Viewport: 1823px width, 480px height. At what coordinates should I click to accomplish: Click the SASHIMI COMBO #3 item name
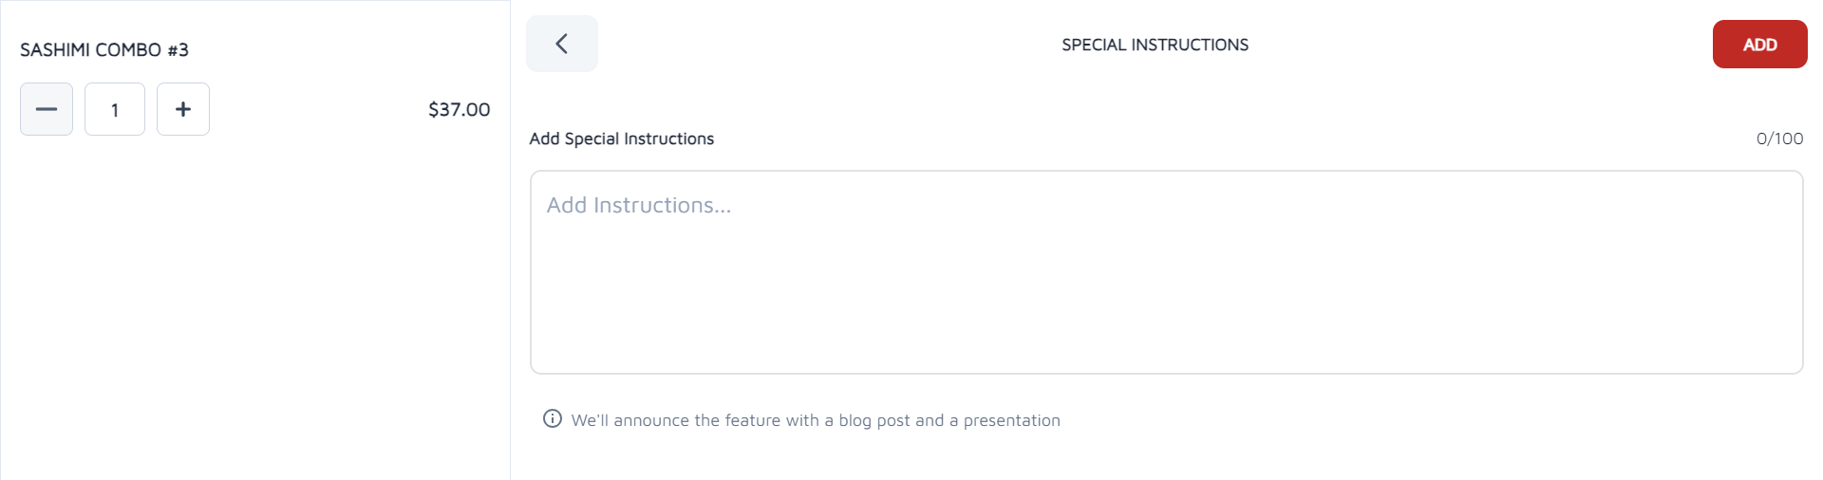104,49
